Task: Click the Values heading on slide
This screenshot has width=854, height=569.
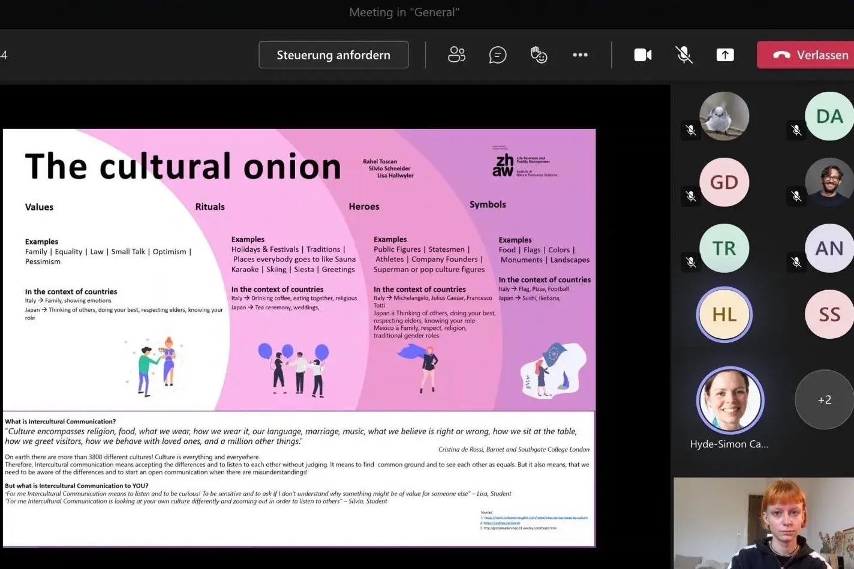Action: [x=39, y=207]
